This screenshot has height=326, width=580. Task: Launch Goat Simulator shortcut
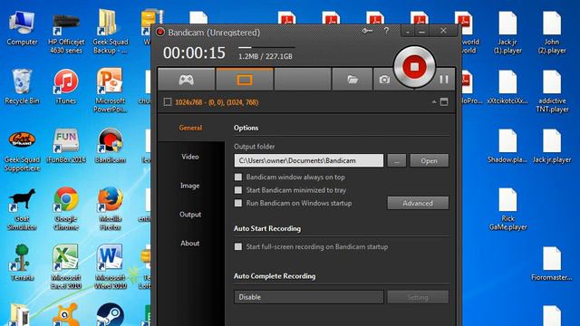pos(22,209)
